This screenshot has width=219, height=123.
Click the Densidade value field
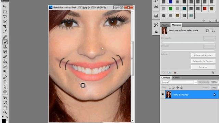209,38
